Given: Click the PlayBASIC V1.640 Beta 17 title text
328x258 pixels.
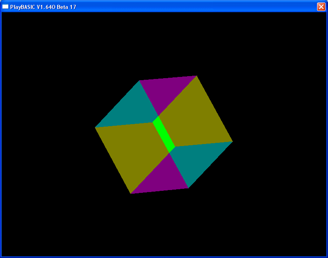Looking at the screenshot, I should 43,7.
